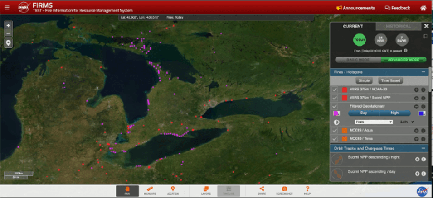The image size is (433, 198).
Task: Collapse MODIS / Terra options
Action: pos(416,139)
